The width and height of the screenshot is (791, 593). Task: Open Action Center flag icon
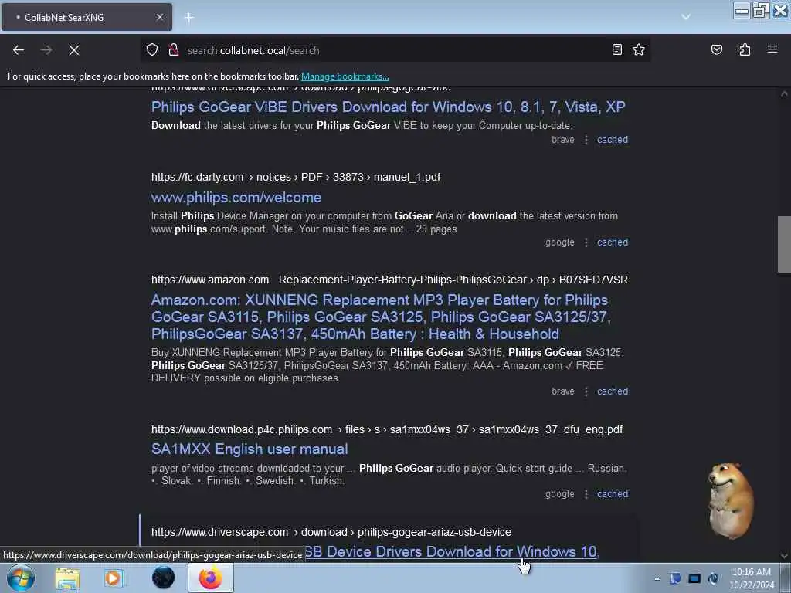(x=675, y=578)
